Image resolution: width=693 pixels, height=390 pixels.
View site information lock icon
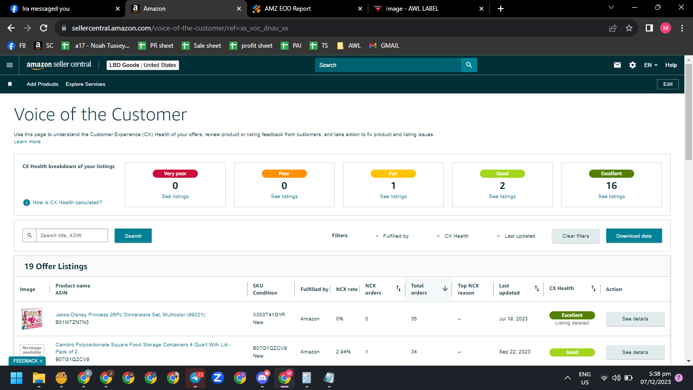coord(64,28)
